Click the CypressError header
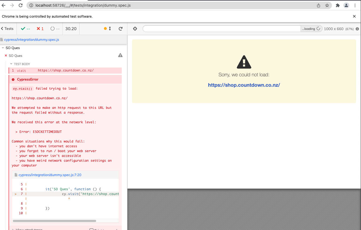The image size is (361, 230). (65, 79)
